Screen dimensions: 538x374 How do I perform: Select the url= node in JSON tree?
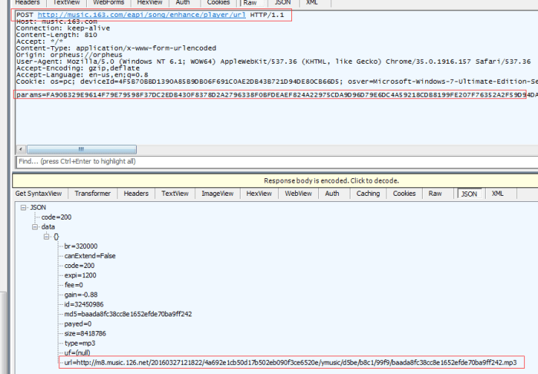click(291, 361)
